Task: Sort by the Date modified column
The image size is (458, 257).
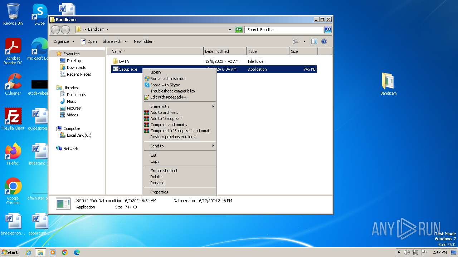Action: tap(225, 51)
